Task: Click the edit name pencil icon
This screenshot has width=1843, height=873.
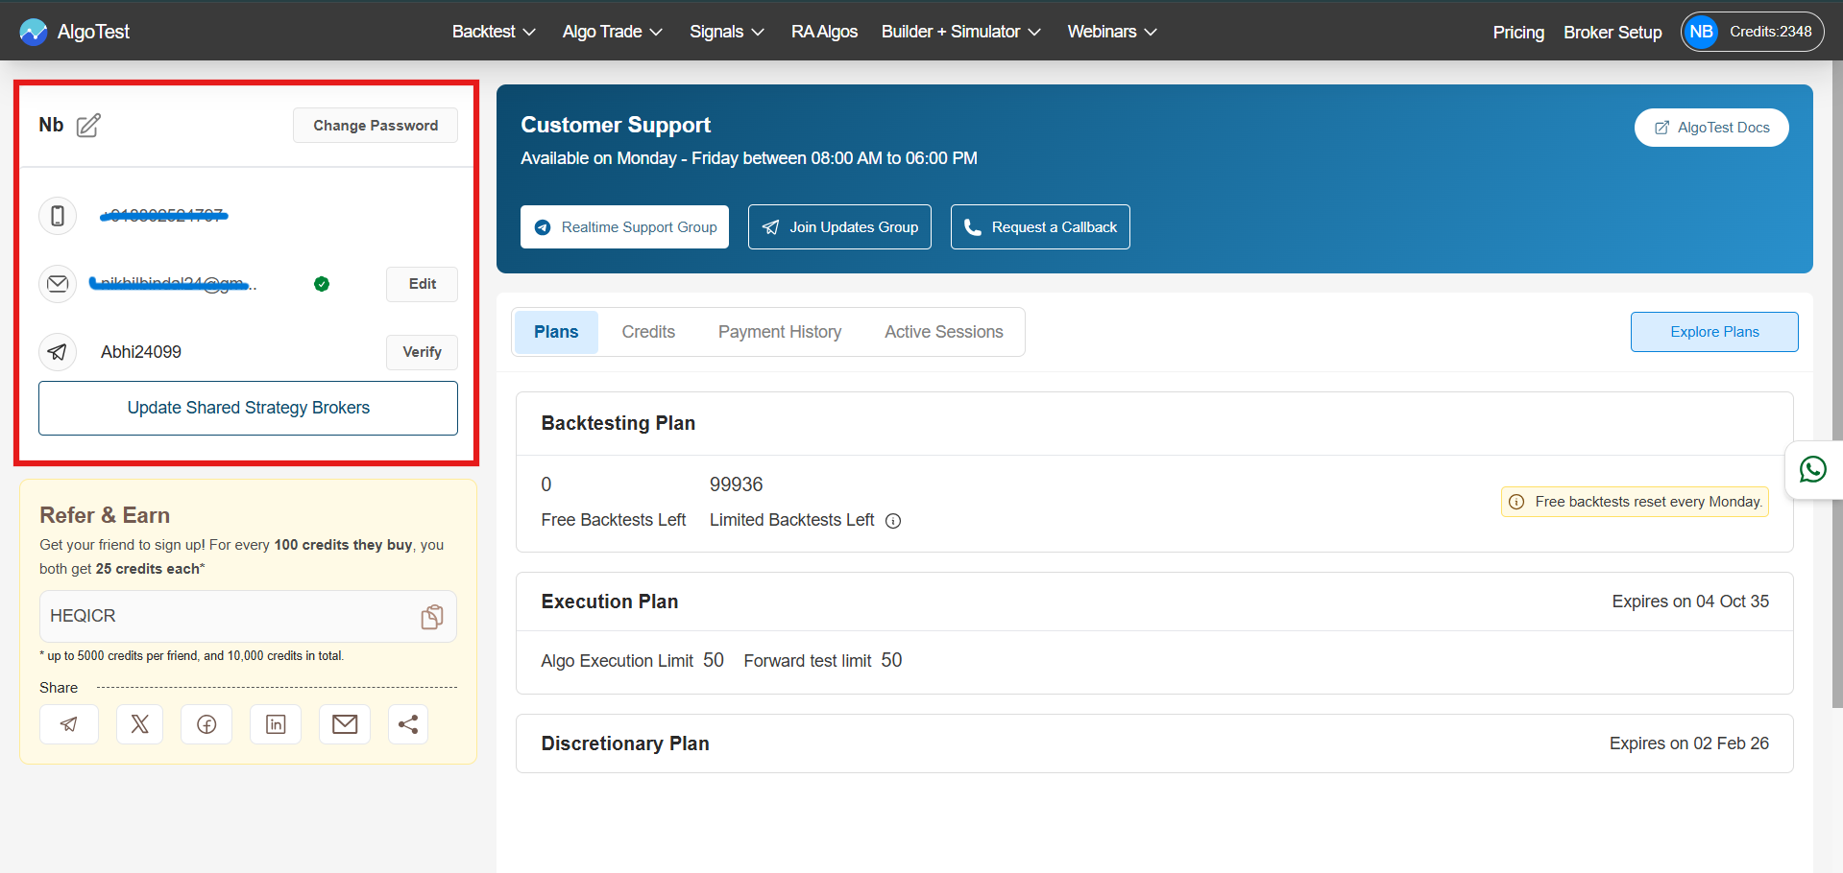Action: 88,126
